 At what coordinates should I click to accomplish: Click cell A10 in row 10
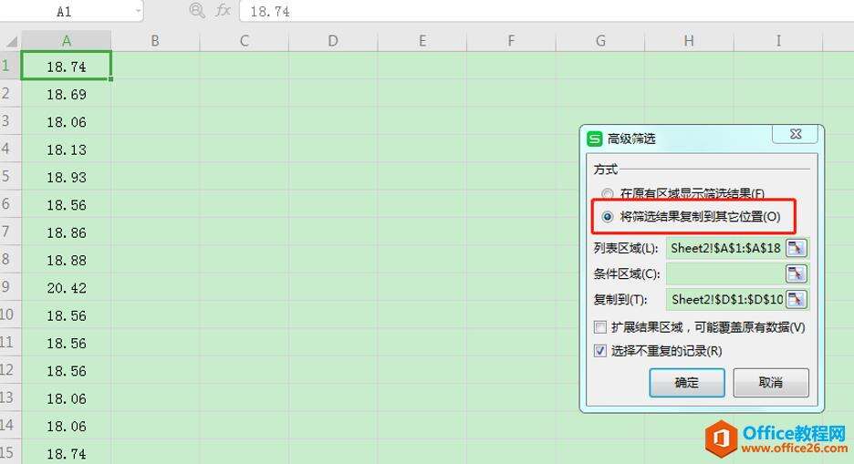[67, 314]
